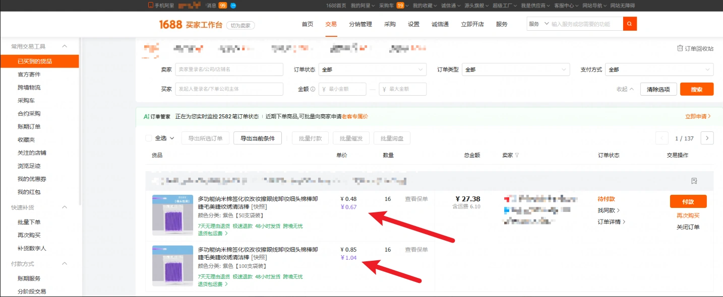Open the 服务 tab
This screenshot has height=297, width=723.
tap(502, 24)
